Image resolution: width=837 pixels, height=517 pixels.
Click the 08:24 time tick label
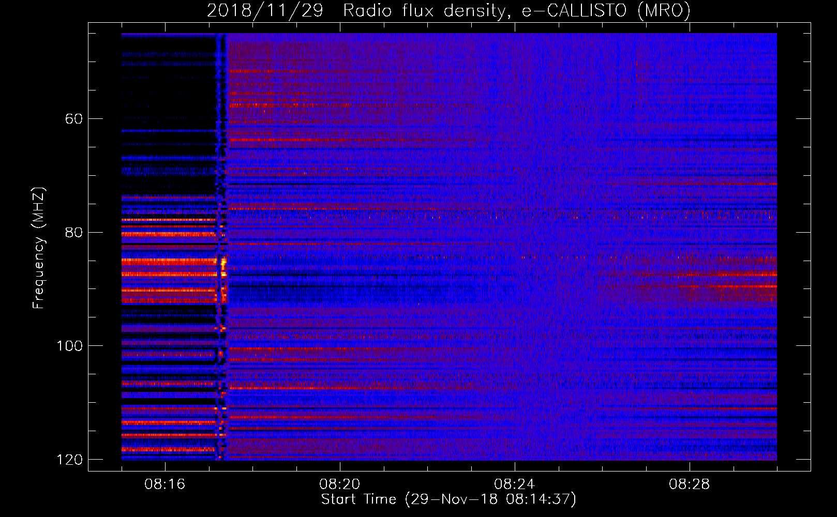(515, 484)
